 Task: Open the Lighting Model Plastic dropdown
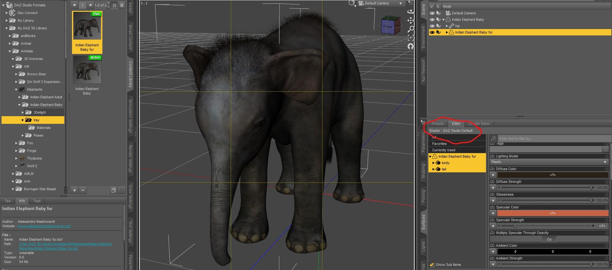click(549, 162)
